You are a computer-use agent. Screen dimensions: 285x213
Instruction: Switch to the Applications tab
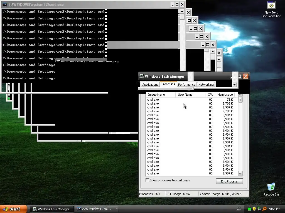click(150, 85)
